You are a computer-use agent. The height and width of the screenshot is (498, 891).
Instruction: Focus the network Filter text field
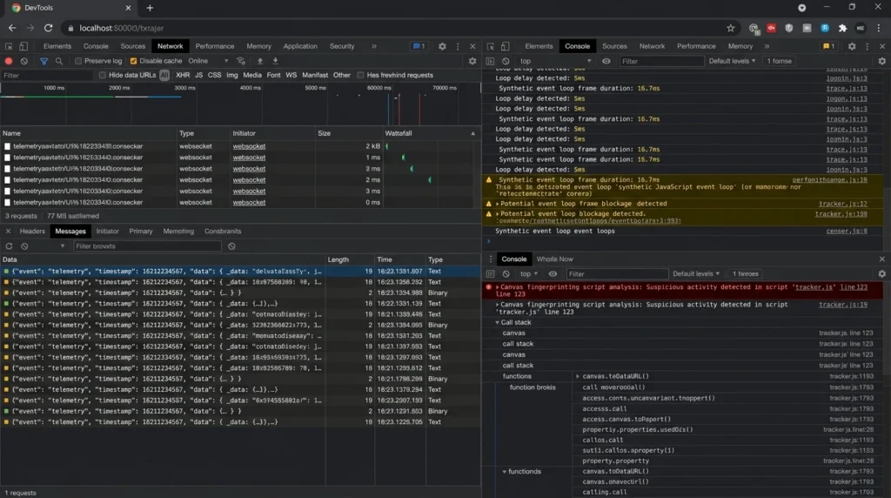tap(47, 75)
